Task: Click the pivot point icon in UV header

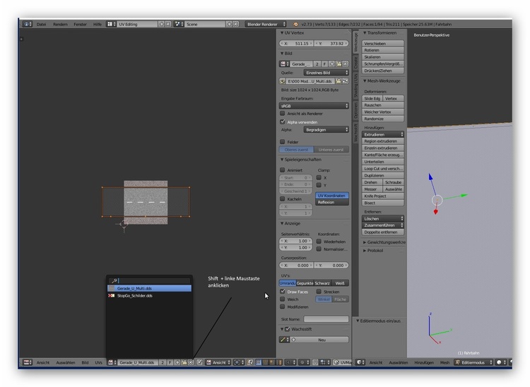Action: pyautogui.click(x=239, y=362)
